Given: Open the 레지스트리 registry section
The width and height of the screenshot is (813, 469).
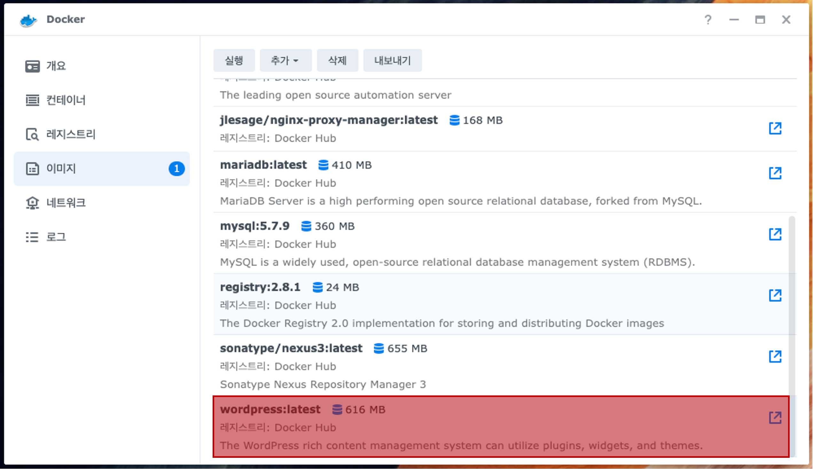Looking at the screenshot, I should click(70, 134).
